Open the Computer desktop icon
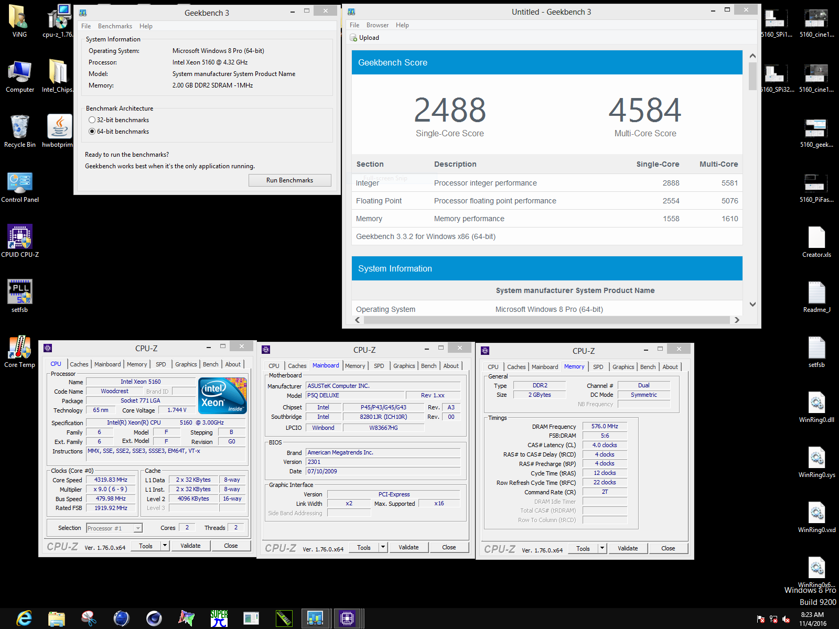839x629 pixels. click(x=20, y=76)
